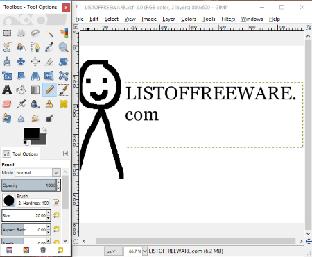Click the Aspect Ratio slider
312x257 pixels.
[24, 229]
